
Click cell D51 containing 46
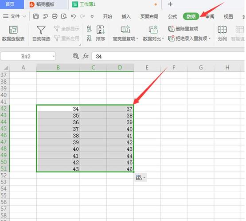(x=120, y=168)
